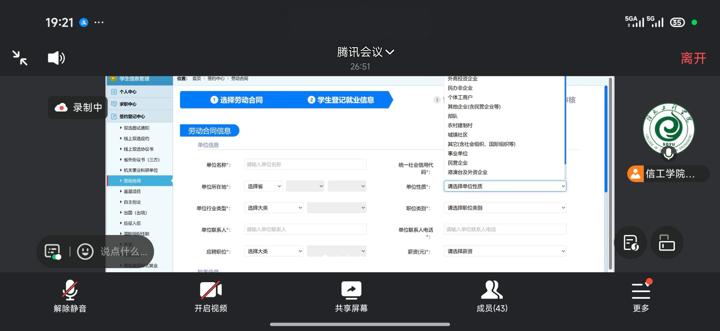Open the emoji reaction smiley icon
Image resolution: width=720 pixels, height=331 pixels.
click(85, 251)
